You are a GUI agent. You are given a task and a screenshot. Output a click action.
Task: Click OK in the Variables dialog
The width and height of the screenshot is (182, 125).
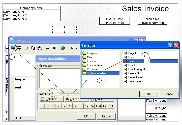click(x=149, y=94)
